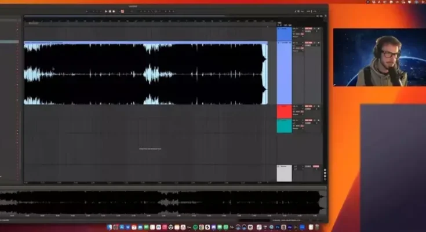
Task: Click the webcam video thumbnail
Action: click(379, 57)
